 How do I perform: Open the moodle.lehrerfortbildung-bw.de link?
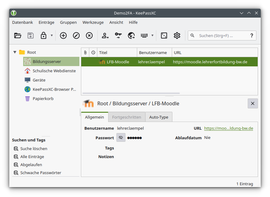tap(229, 128)
